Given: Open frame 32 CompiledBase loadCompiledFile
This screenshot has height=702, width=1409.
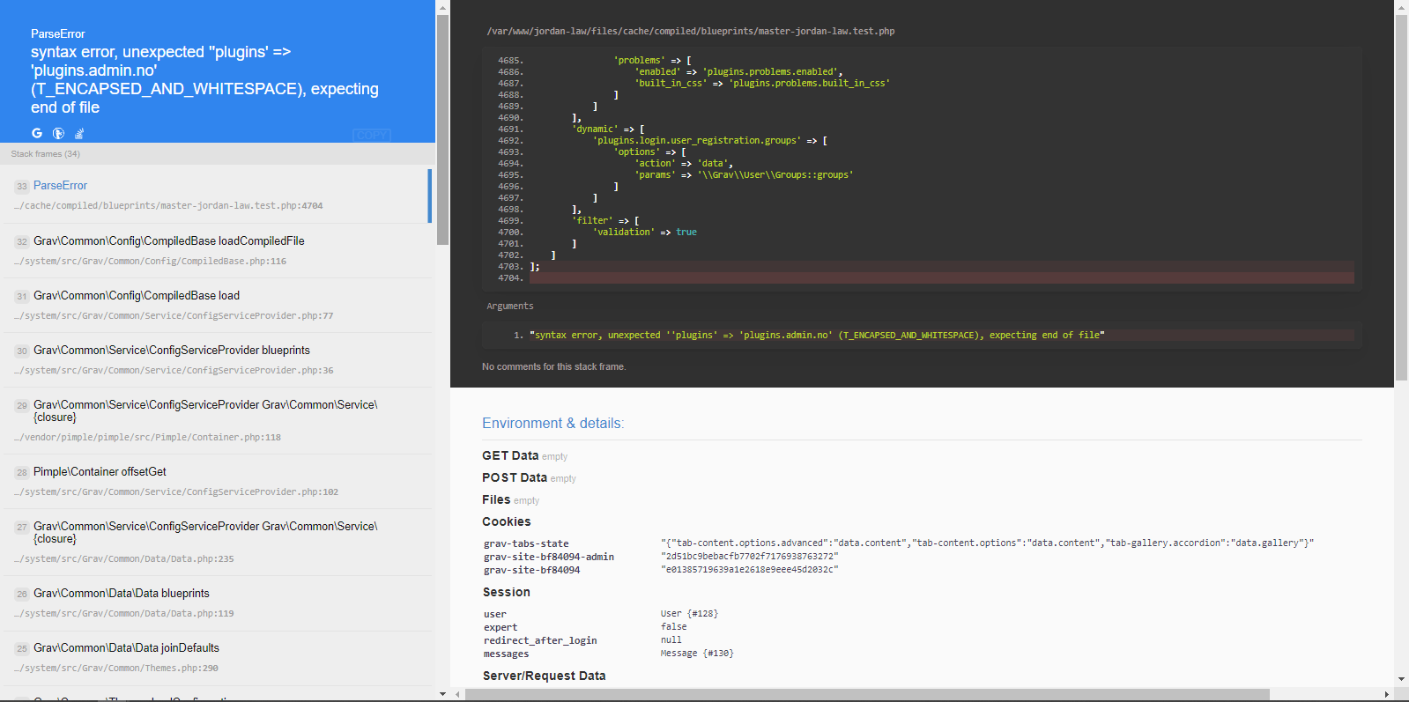Looking at the screenshot, I should pyautogui.click(x=217, y=250).
